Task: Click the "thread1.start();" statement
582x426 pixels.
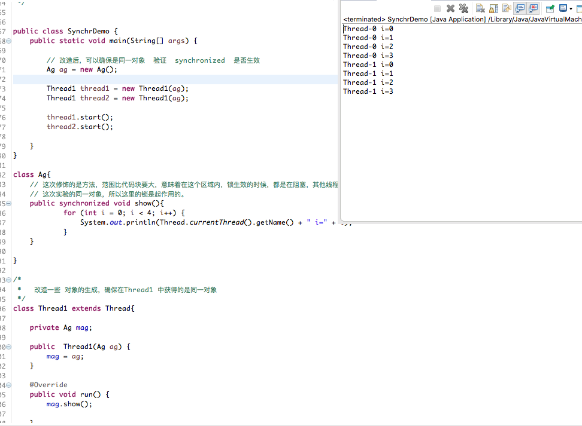Action: pyautogui.click(x=80, y=118)
